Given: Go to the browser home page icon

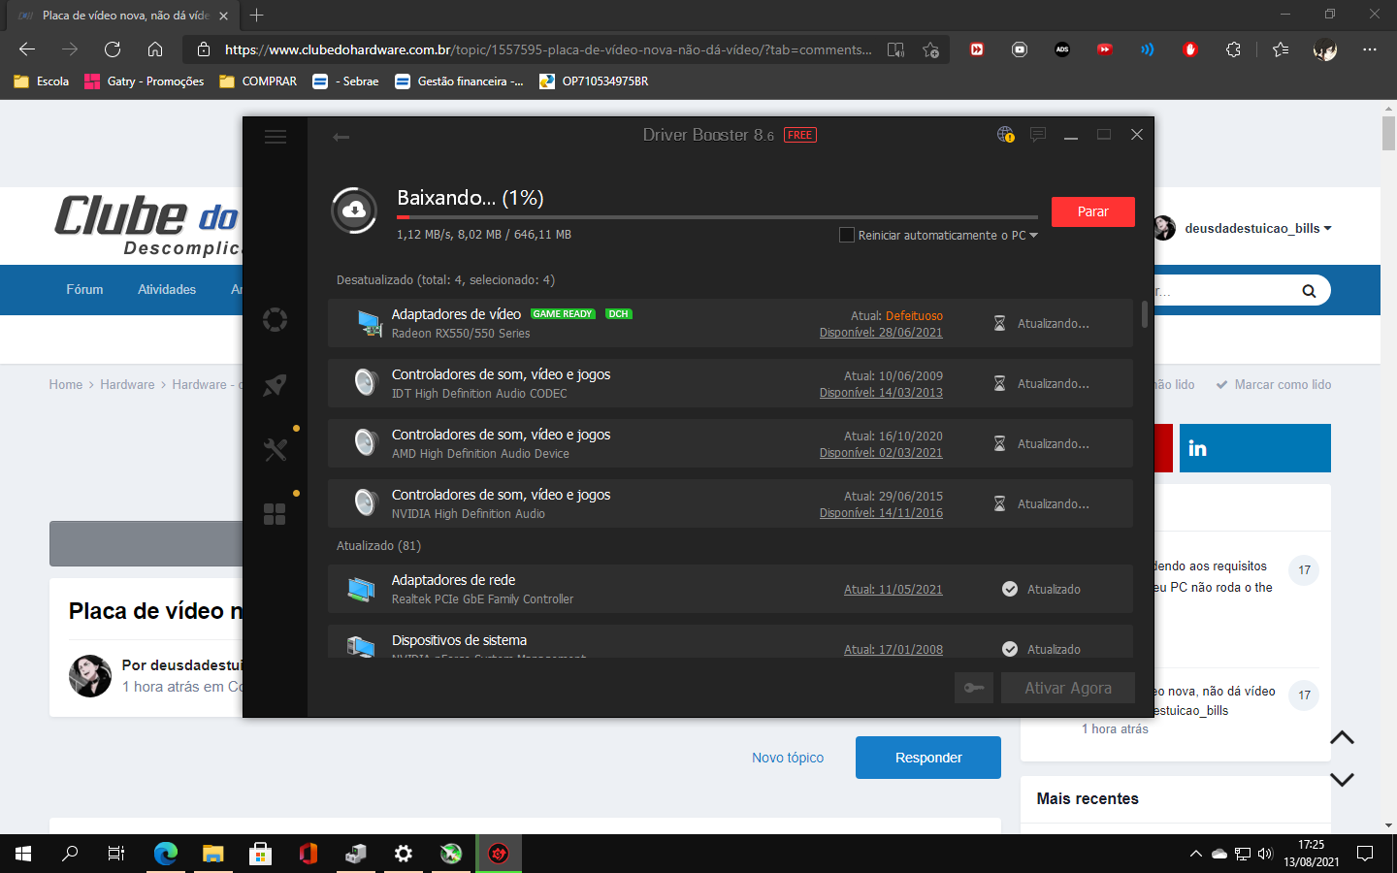Looking at the screenshot, I should click(x=155, y=49).
